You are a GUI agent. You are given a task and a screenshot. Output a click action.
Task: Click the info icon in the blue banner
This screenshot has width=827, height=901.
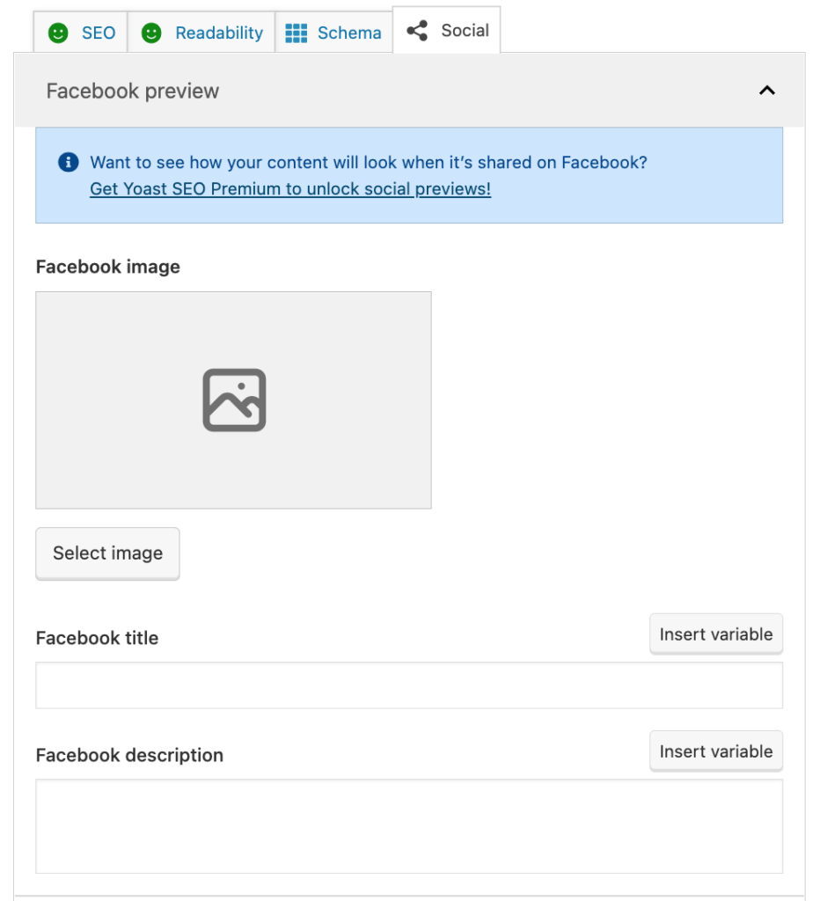(x=69, y=162)
